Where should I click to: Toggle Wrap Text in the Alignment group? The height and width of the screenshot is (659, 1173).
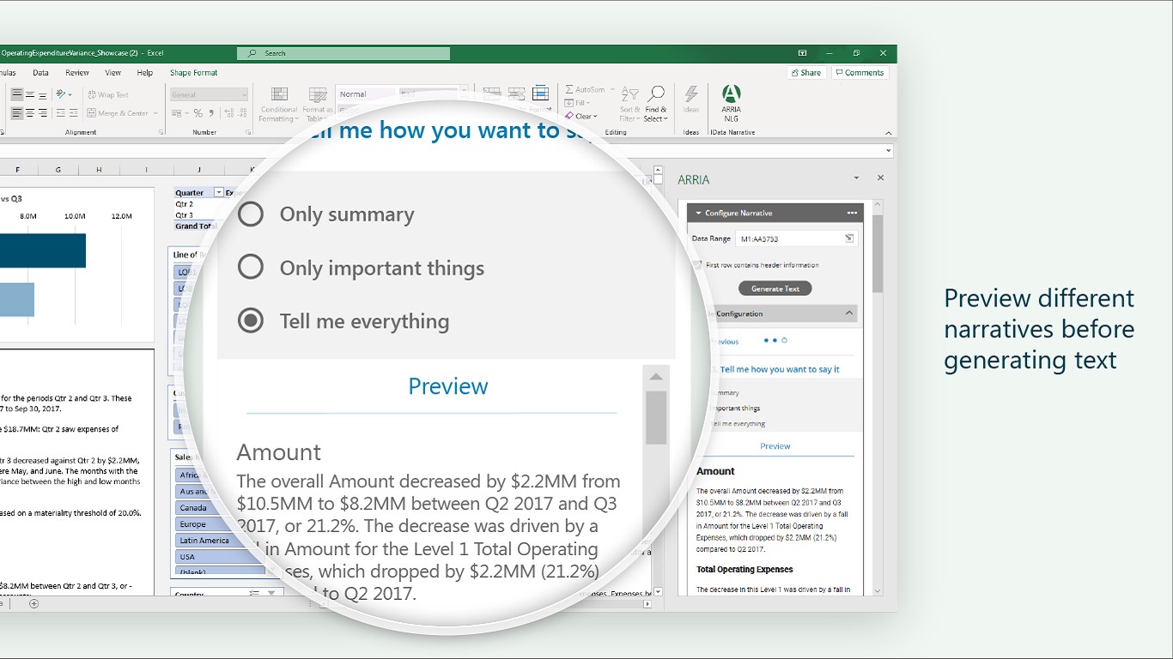point(108,94)
